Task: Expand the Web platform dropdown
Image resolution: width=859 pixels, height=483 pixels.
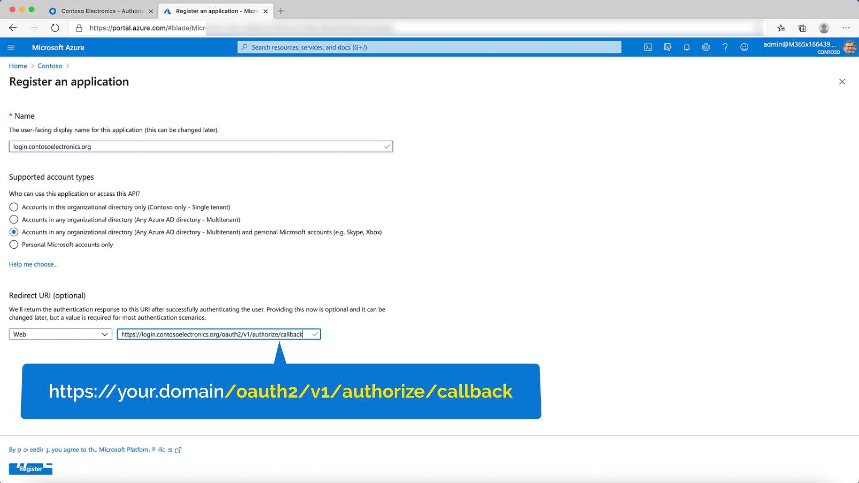Action: click(60, 335)
